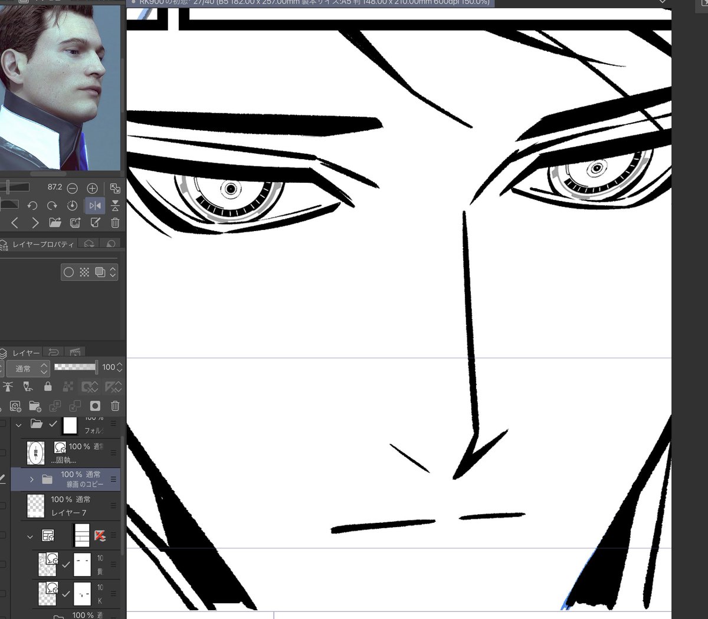Open ruler display range dropdown

pyautogui.click(x=113, y=387)
